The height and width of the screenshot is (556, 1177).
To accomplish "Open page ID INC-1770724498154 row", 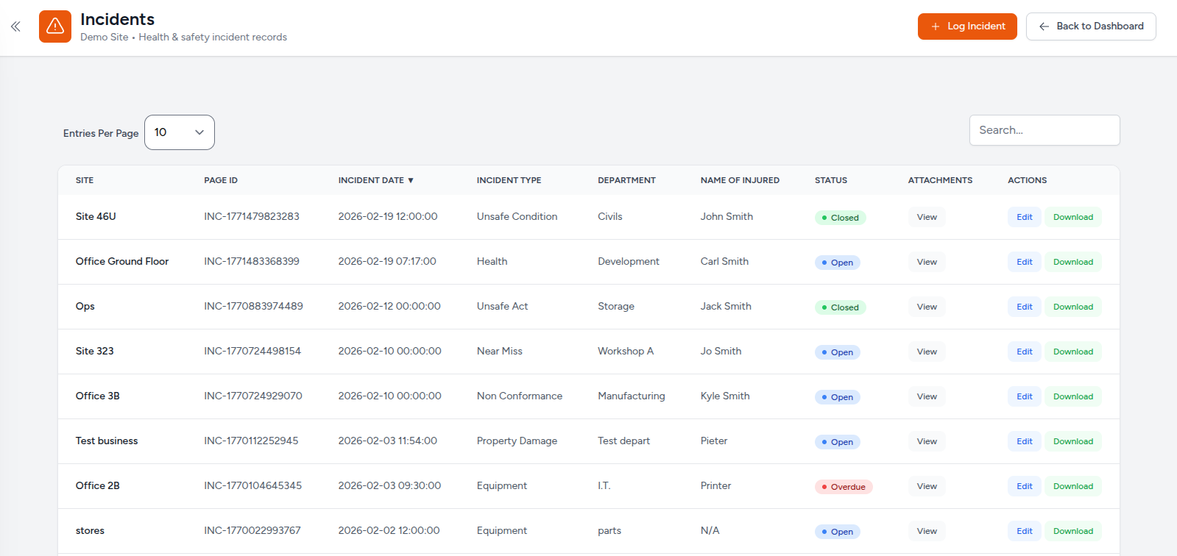I will (252, 351).
